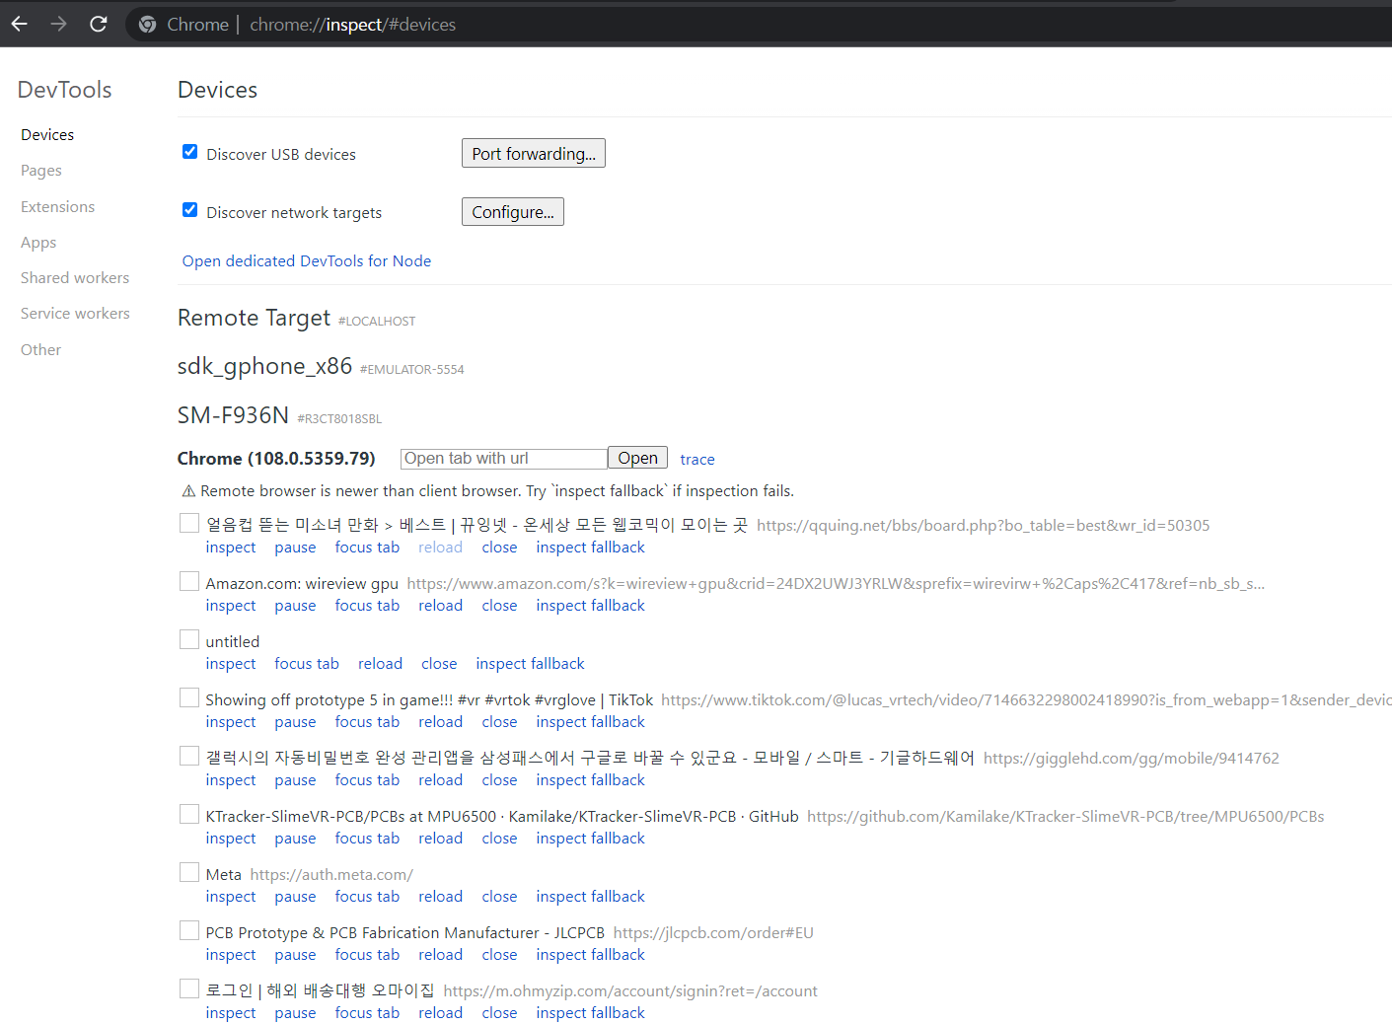Check the box next to Meta tab
The width and height of the screenshot is (1392, 1024).
tap(189, 872)
